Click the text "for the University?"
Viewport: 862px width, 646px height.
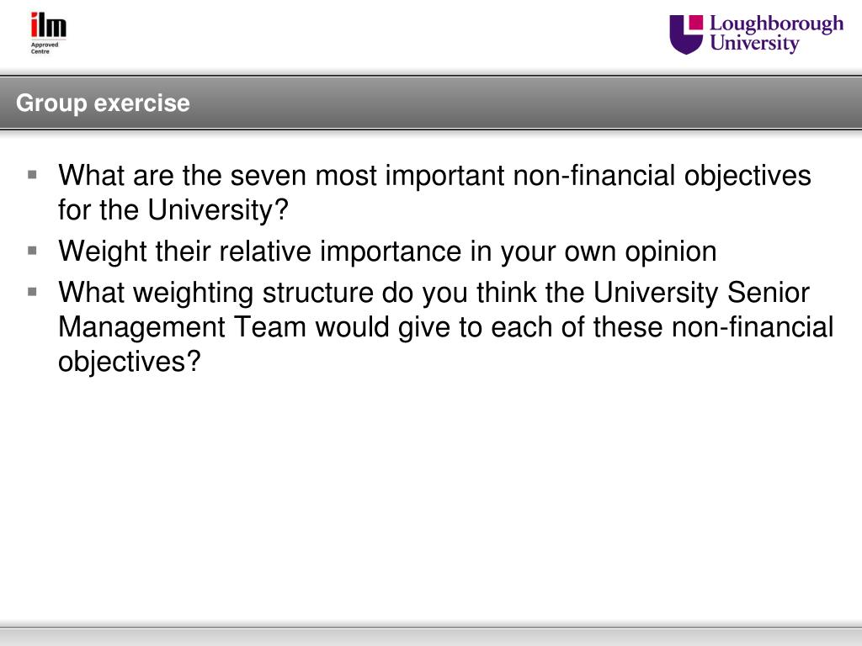click(173, 209)
